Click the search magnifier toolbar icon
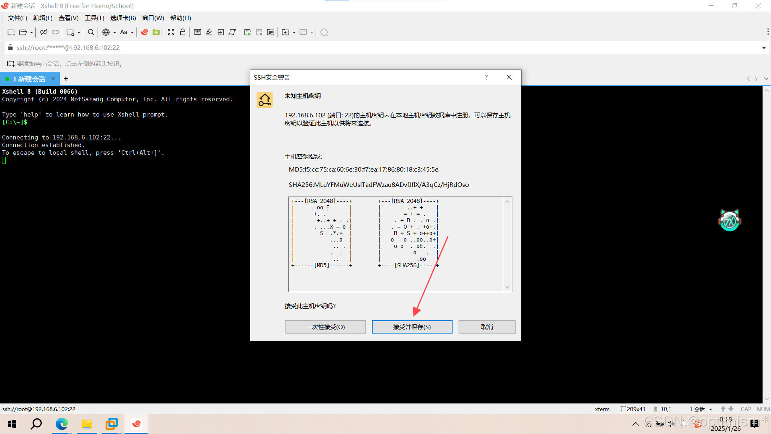 coord(91,32)
